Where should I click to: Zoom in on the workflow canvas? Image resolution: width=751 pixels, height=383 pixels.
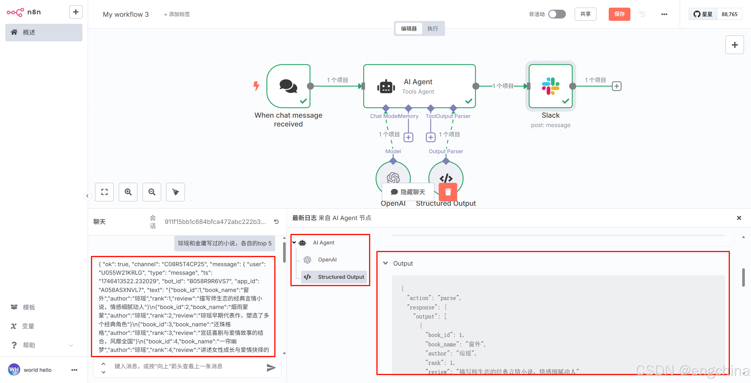(x=128, y=192)
